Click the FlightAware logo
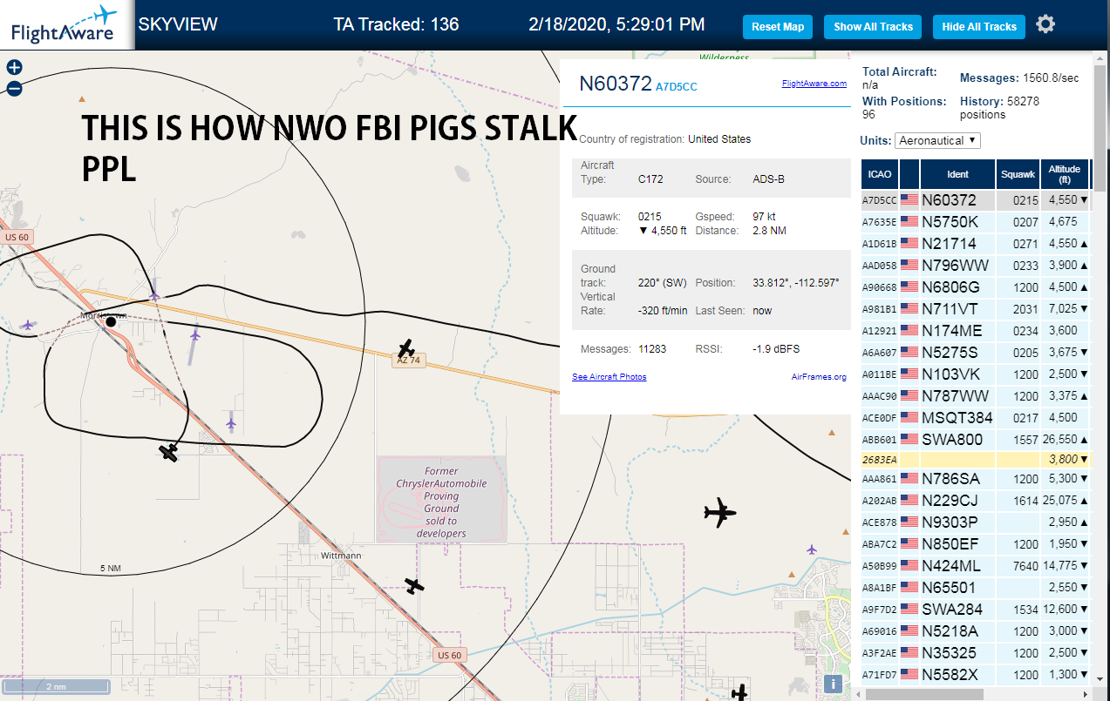The height and width of the screenshot is (701, 1110). (x=64, y=24)
